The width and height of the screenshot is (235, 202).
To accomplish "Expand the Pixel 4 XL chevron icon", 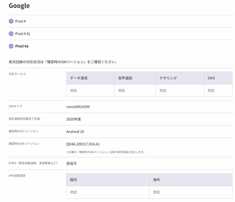I will (11, 34).
